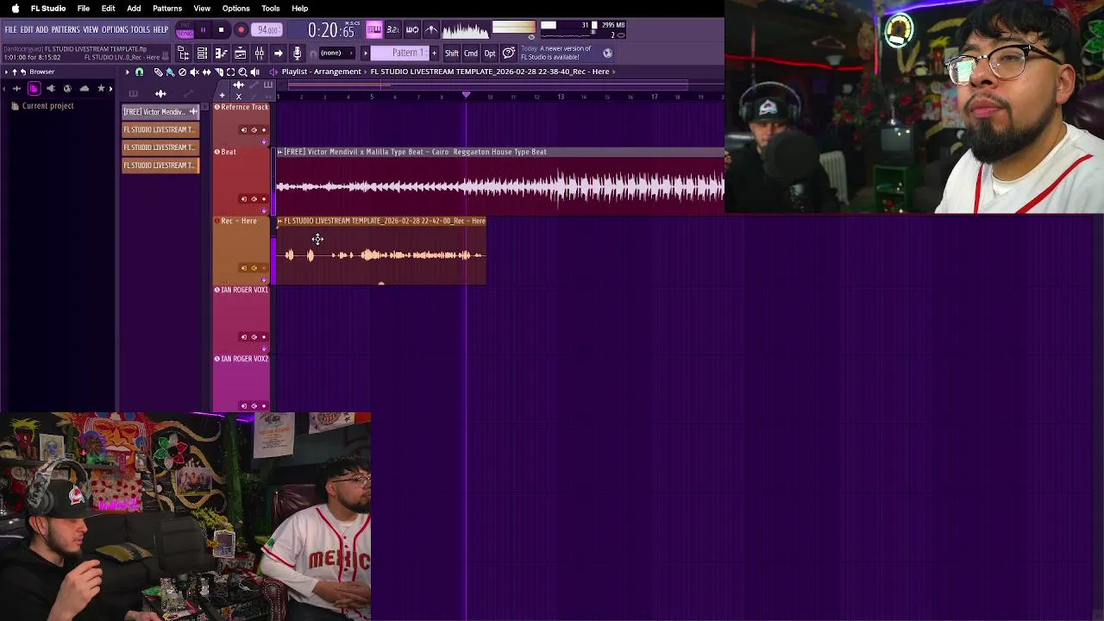Open the Browser options arrow
This screenshot has width=1104, height=621.
(x=4, y=72)
